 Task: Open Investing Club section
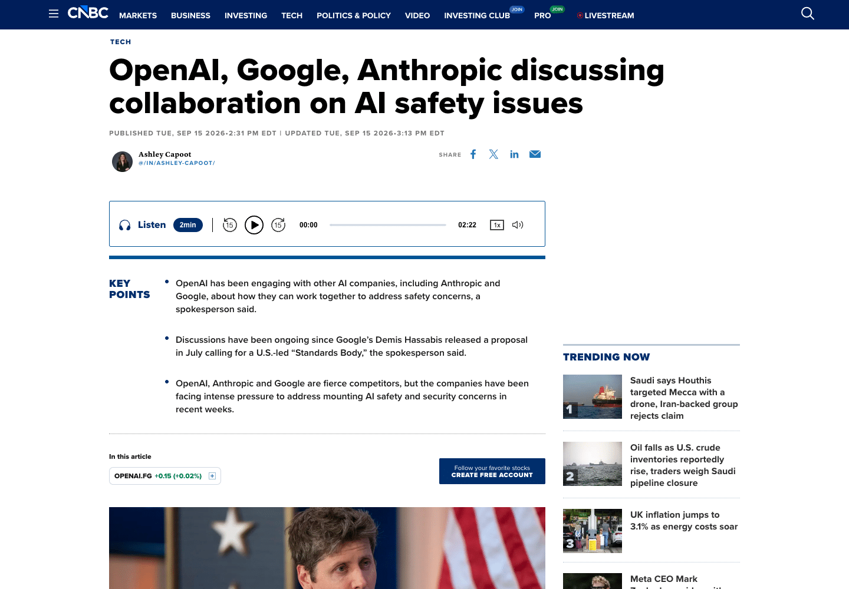(477, 15)
